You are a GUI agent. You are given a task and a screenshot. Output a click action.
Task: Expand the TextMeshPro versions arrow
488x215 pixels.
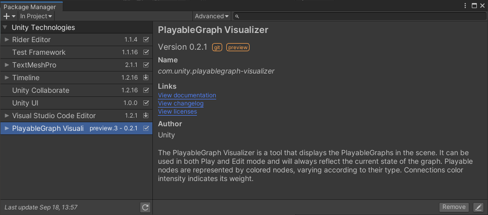pyautogui.click(x=7, y=65)
